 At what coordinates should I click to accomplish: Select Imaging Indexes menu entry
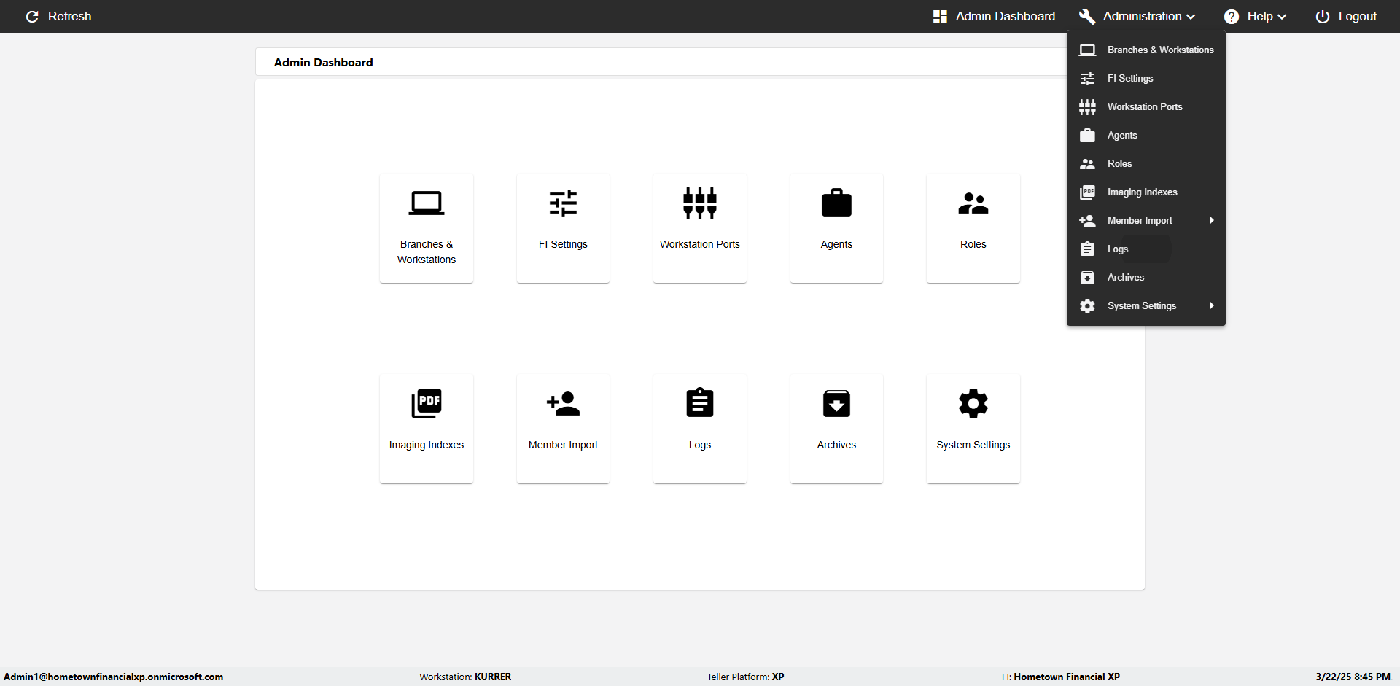coord(1146,192)
